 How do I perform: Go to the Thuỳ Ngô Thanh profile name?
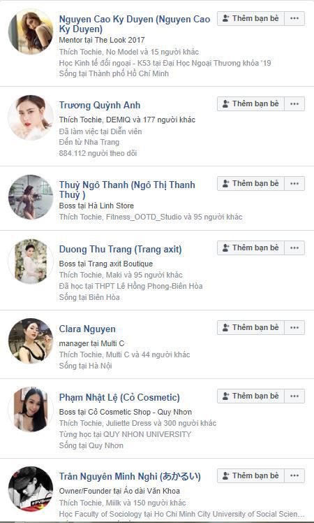[127, 189]
